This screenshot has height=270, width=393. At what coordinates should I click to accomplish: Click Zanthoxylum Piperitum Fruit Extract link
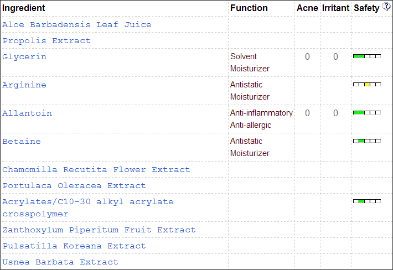click(99, 230)
